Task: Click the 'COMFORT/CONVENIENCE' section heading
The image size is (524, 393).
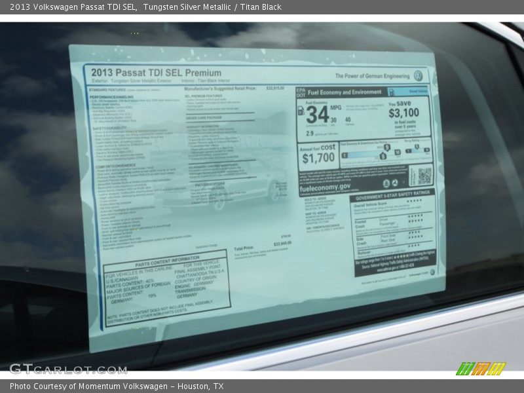Action: pos(116,166)
